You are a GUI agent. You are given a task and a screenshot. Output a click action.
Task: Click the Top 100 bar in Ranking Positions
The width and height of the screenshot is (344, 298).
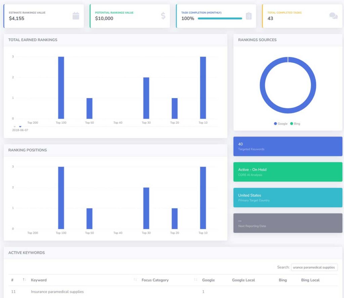point(61,198)
